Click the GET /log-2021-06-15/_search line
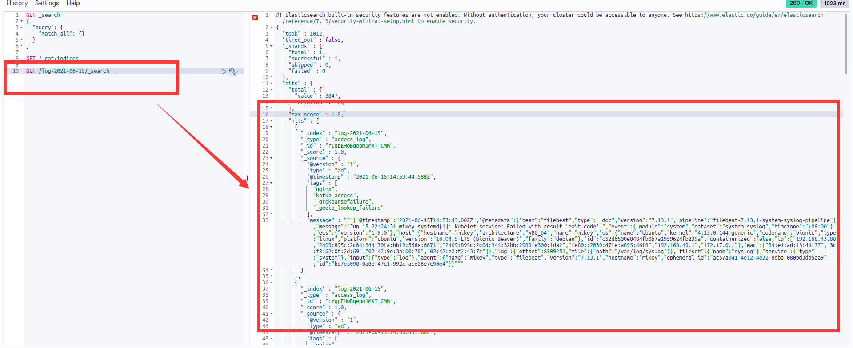 pos(68,71)
